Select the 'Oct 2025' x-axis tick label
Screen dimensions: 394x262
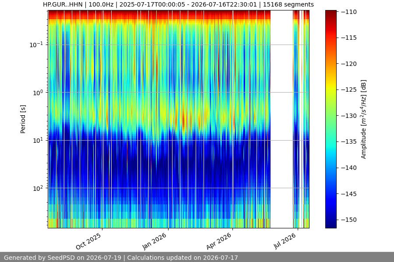(x=88, y=241)
